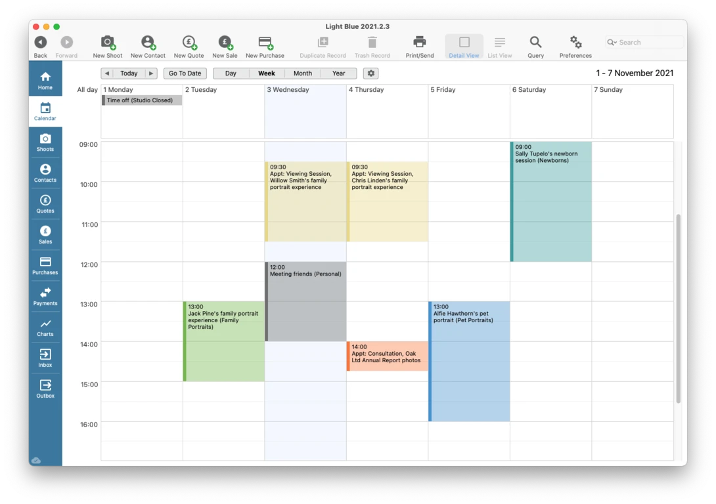Click the cloud sync status icon
This screenshot has height=504, width=716.
pyautogui.click(x=36, y=460)
